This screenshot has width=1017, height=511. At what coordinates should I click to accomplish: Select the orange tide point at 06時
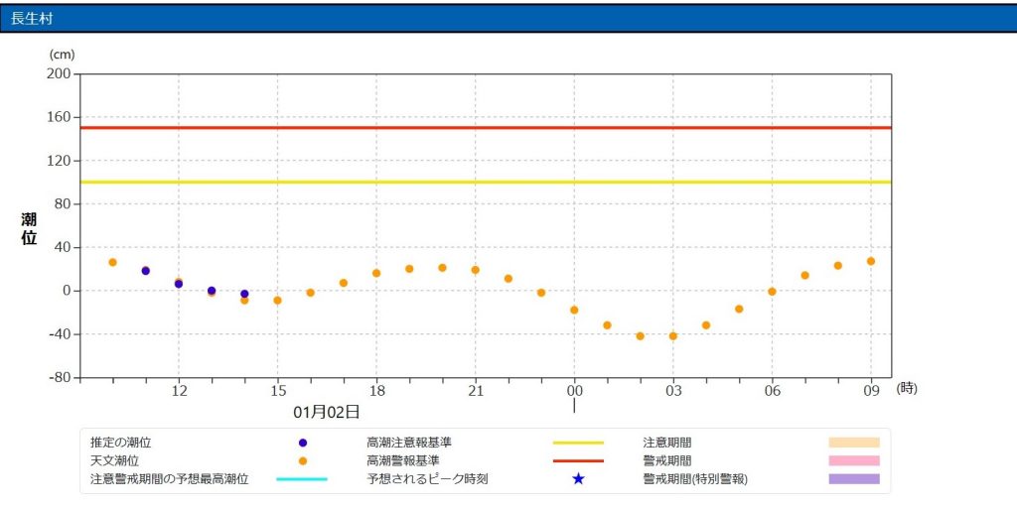pyautogui.click(x=772, y=292)
